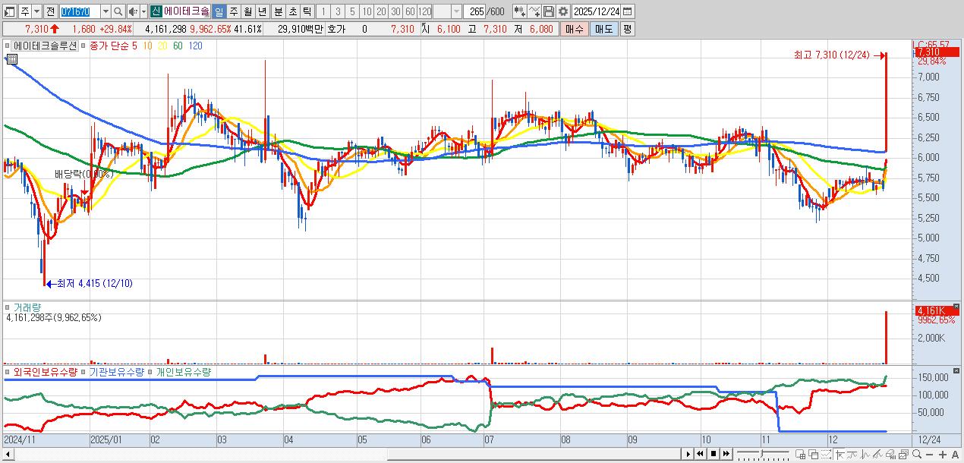Select the 틱 tick period toggle
The height and width of the screenshot is (463, 964).
[x=306, y=12]
